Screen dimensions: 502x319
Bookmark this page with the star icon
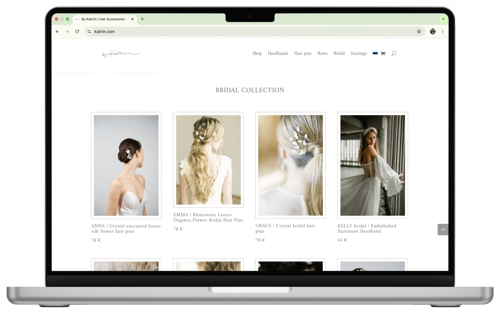(419, 32)
